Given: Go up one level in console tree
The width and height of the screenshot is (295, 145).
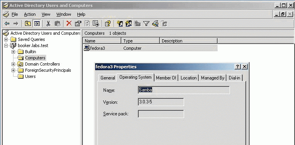Looking at the screenshot, I should click(x=28, y=24).
